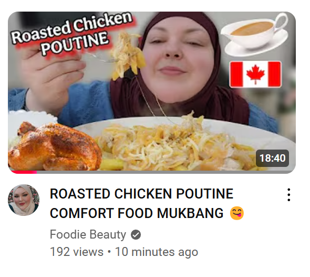
Task: Open the Foodie Beauty channel name link
Action: point(88,234)
